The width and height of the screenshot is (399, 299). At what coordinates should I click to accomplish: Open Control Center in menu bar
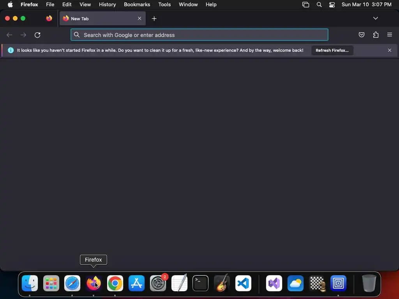pyautogui.click(x=332, y=5)
